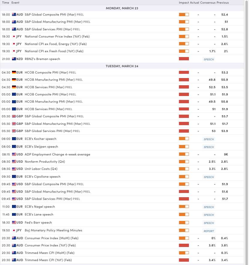Open BoJ Monetary Policy Meeting Minutes event
This screenshot has width=249, height=265.
click(x=53, y=230)
